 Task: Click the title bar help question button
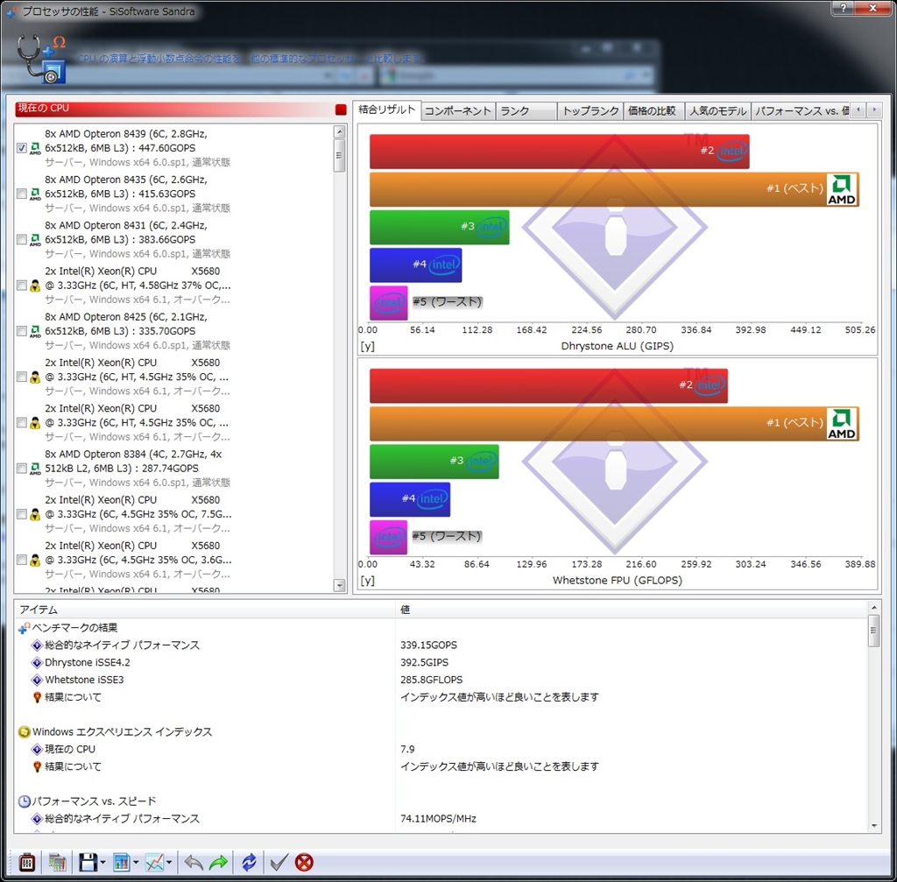(x=844, y=8)
